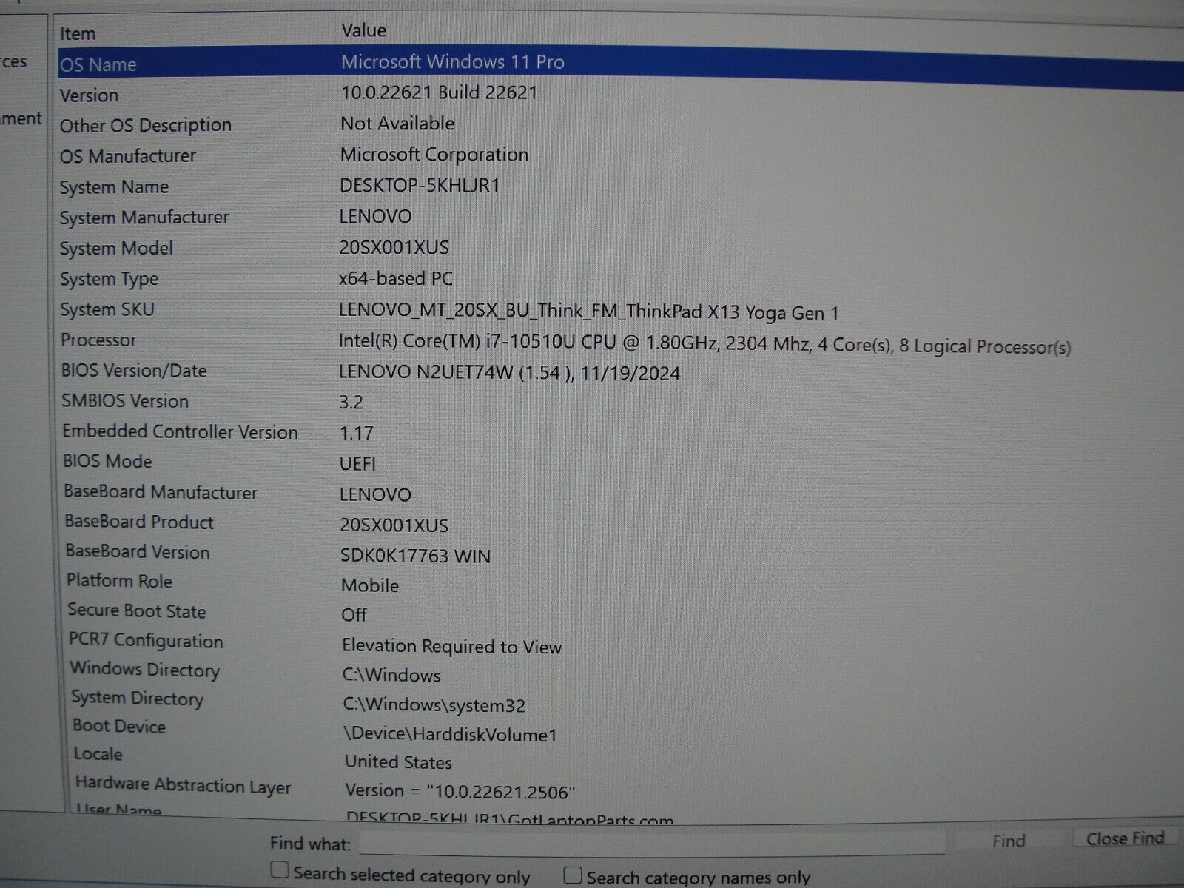The height and width of the screenshot is (888, 1184).
Task: Click the BIOS Version/Date row
Action: (x=134, y=371)
